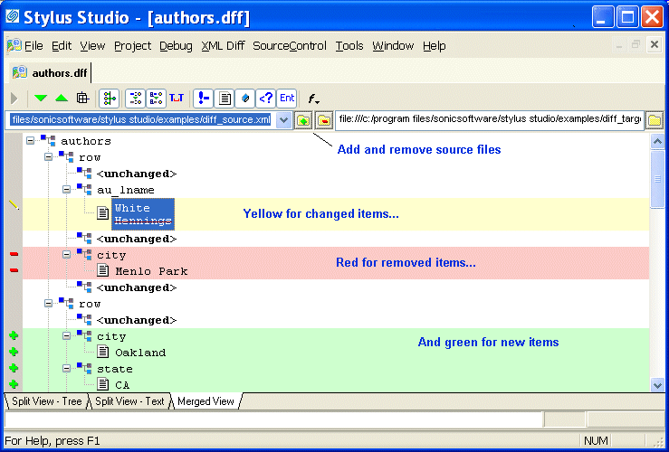Toggle the Ent entities toolbar button
Screen dimensions: 669x452
point(287,98)
